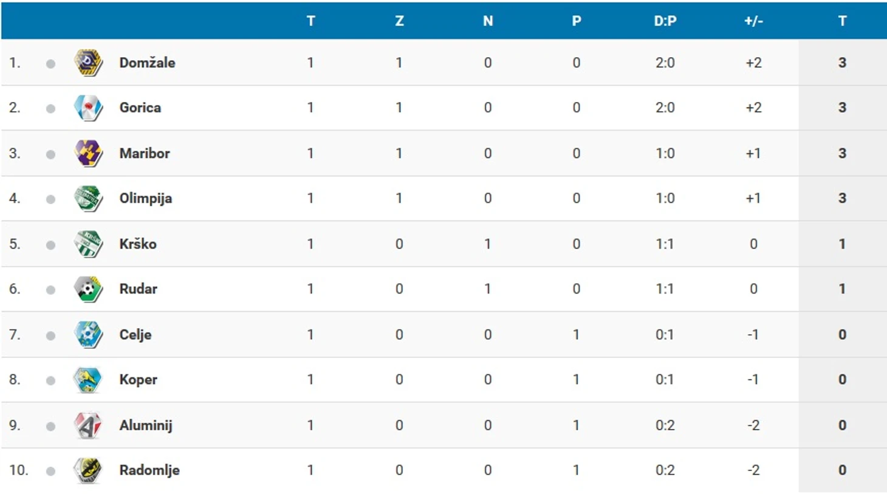Click the Krško club crest icon
Image resolution: width=887 pixels, height=494 pixels.
click(88, 244)
